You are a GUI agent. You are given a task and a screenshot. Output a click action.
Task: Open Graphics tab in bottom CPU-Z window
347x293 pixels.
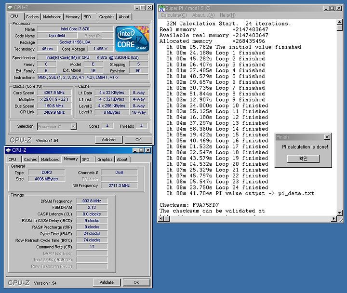tap(105, 160)
